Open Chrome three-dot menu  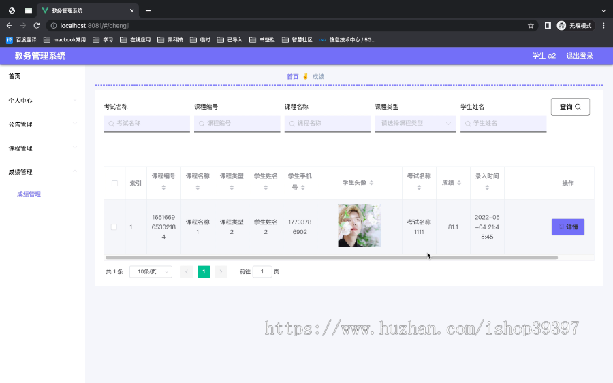coord(603,25)
